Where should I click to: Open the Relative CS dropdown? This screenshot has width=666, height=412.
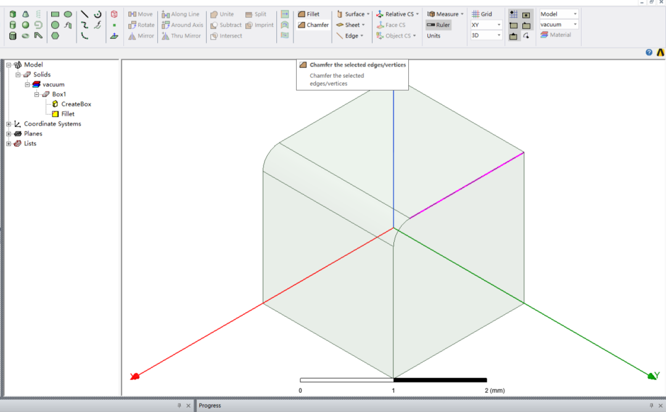point(398,14)
